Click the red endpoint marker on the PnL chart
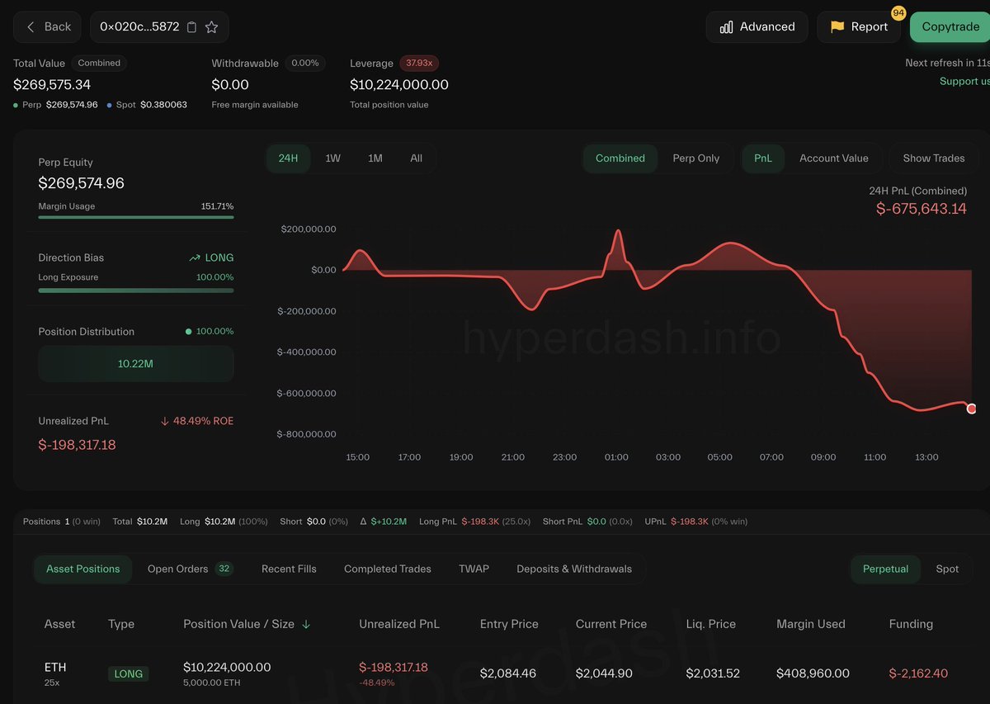The image size is (990, 704). tap(972, 408)
